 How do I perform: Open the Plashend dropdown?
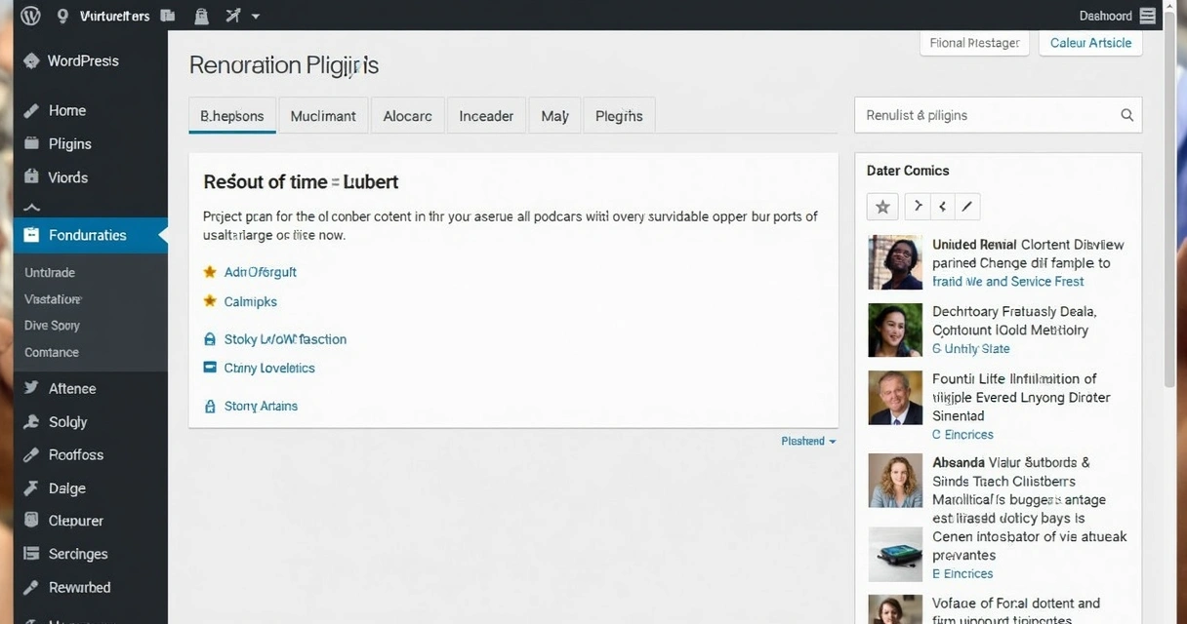pos(808,442)
